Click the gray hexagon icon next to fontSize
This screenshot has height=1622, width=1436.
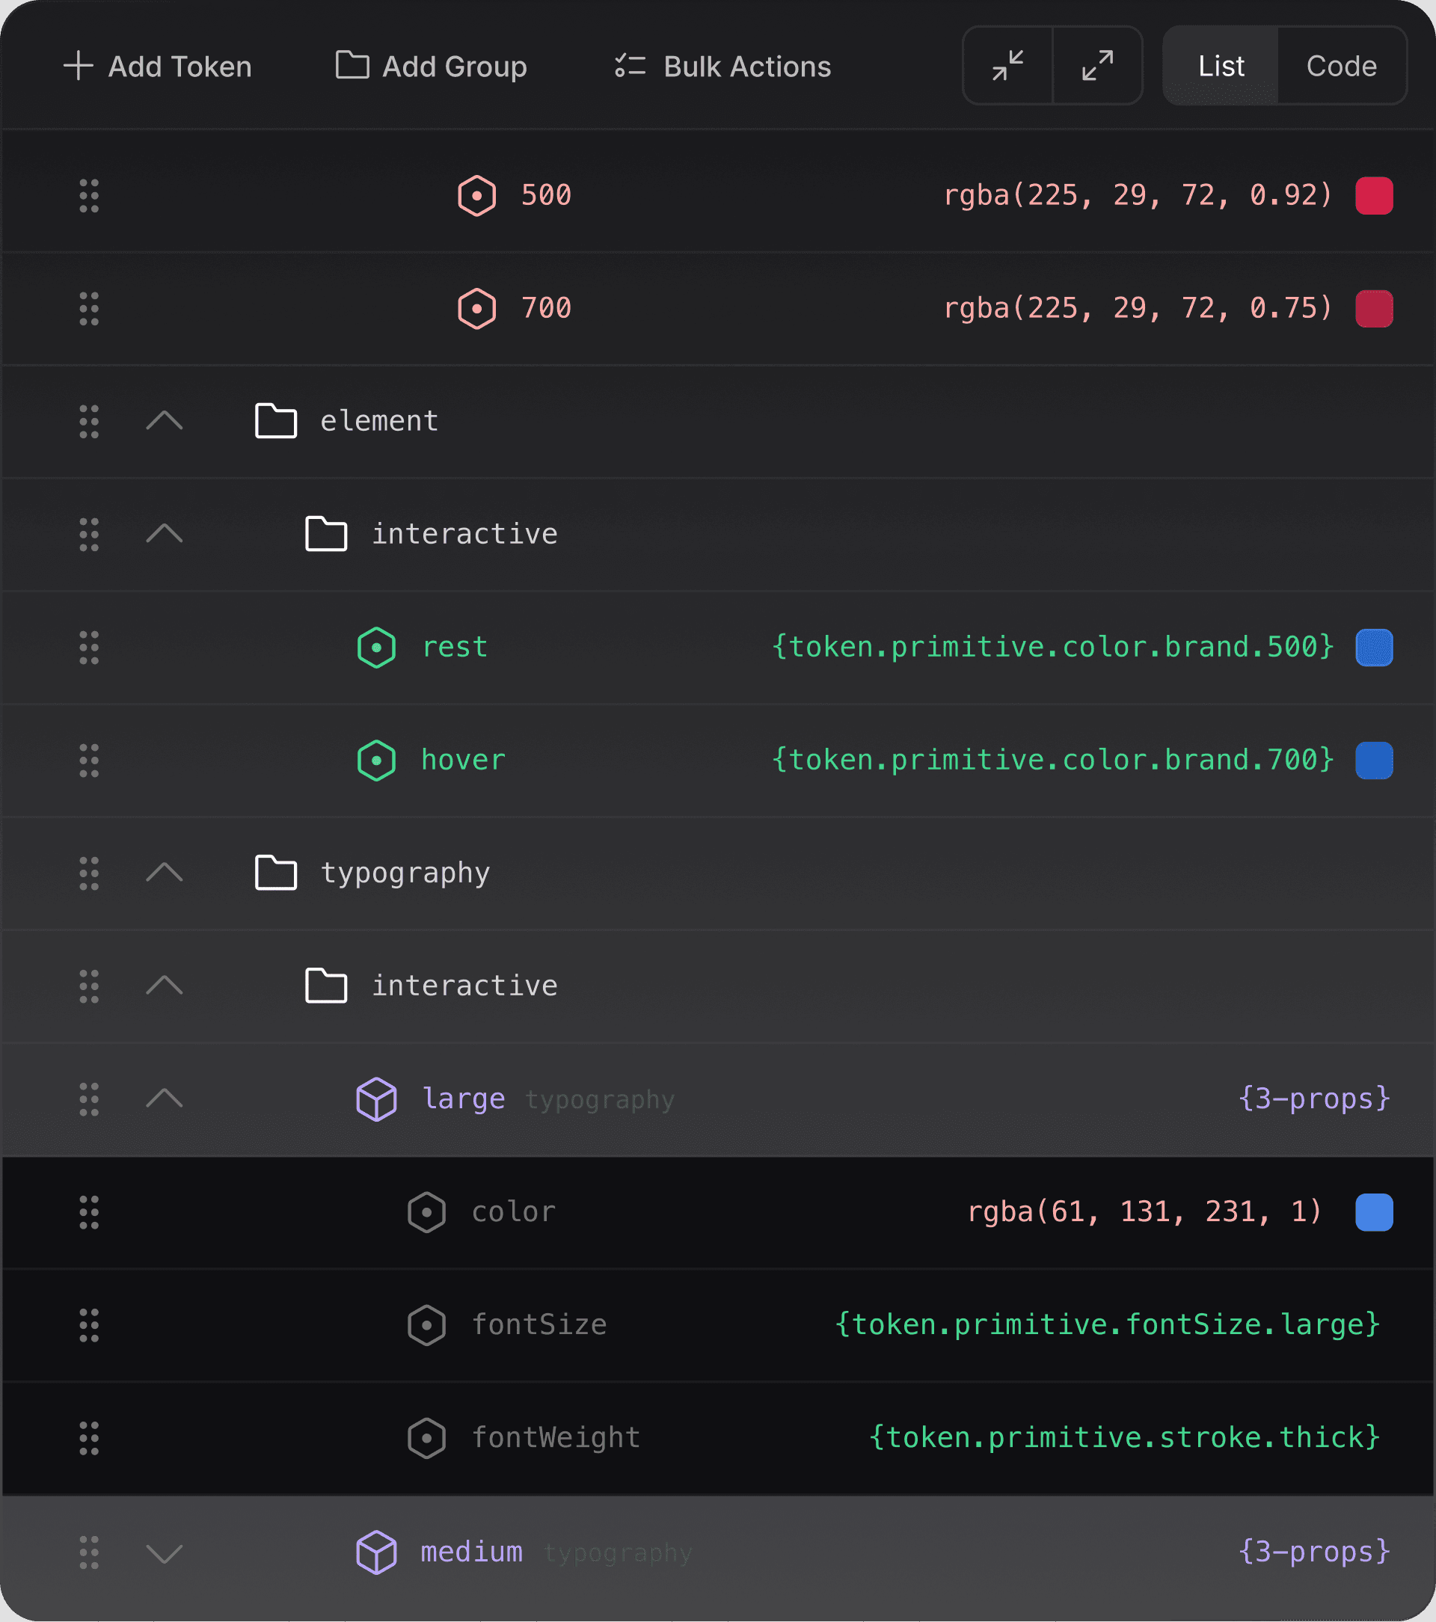426,1325
